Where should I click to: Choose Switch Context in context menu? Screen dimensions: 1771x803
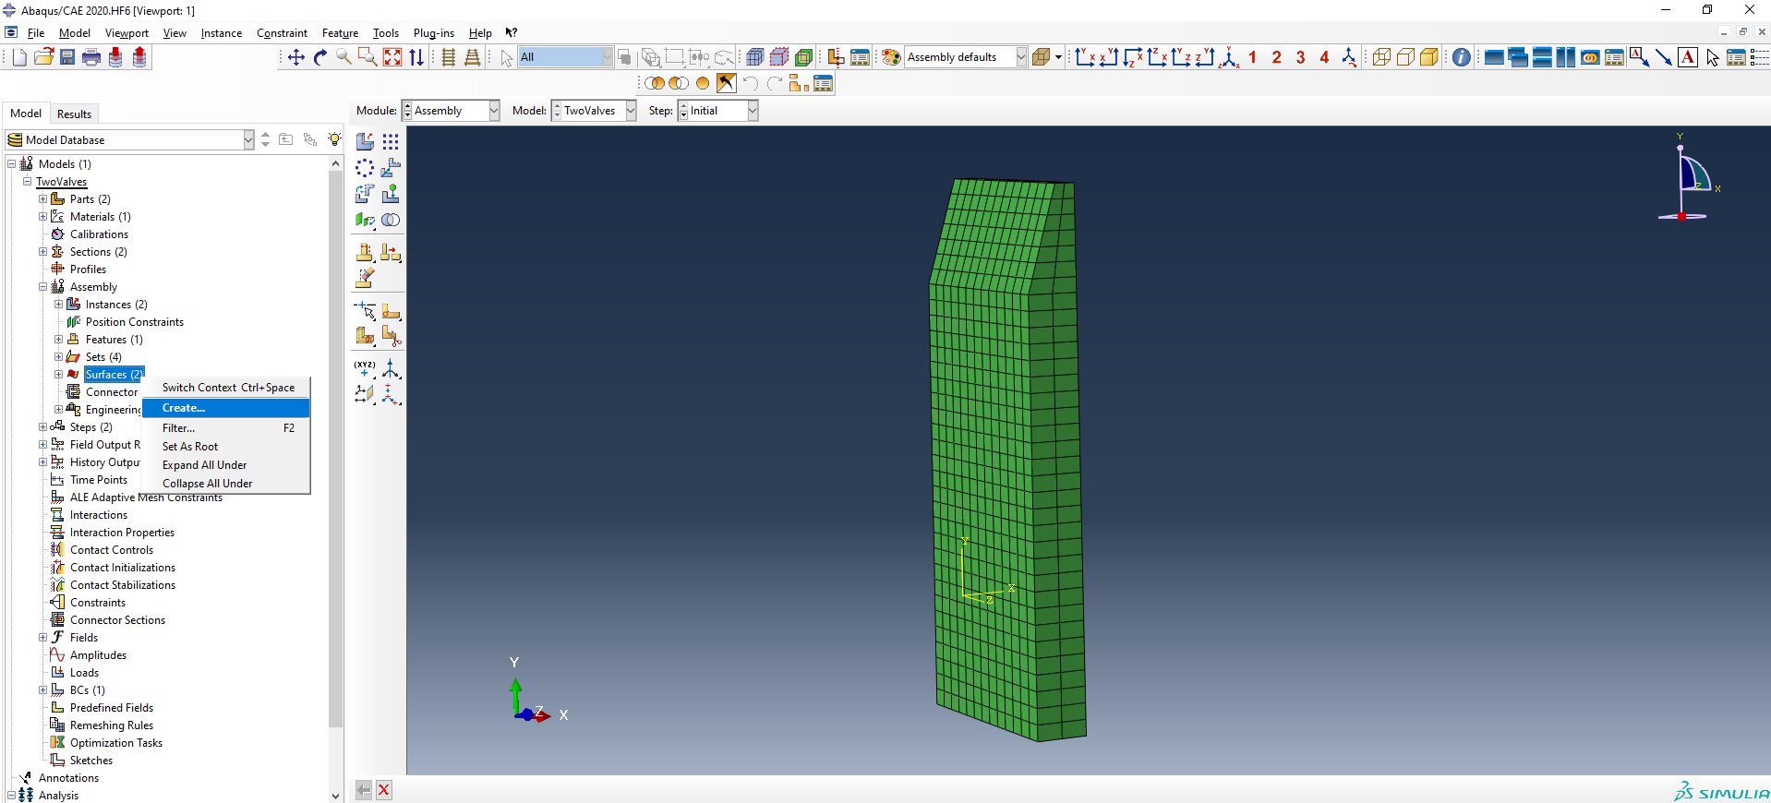coord(225,388)
